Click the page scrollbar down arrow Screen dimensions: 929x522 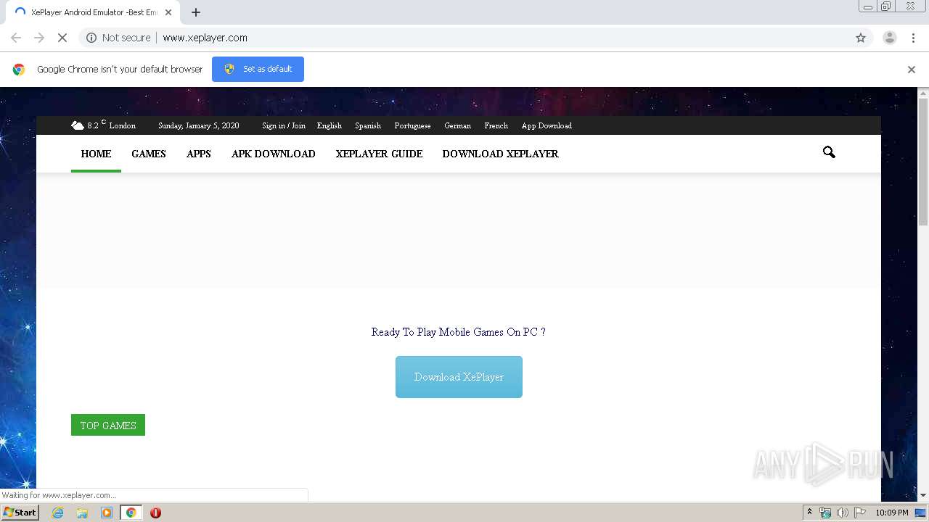[923, 495]
